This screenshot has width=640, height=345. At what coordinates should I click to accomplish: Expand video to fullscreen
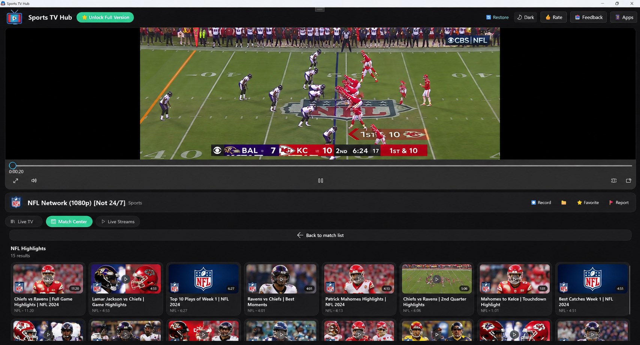16,181
